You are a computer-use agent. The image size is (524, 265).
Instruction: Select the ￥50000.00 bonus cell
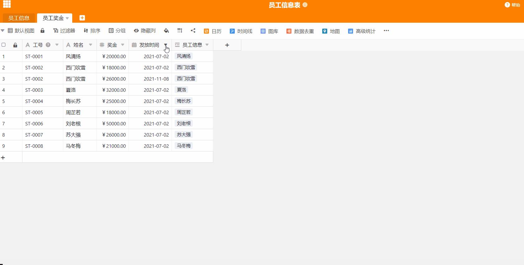tap(113, 123)
